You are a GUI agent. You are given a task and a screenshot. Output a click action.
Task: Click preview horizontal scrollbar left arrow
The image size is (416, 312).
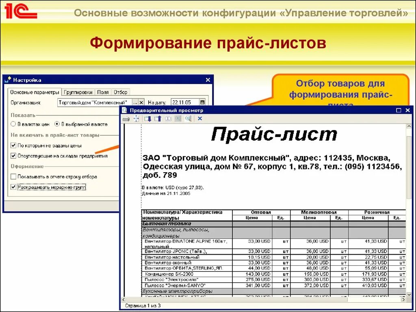(123, 299)
